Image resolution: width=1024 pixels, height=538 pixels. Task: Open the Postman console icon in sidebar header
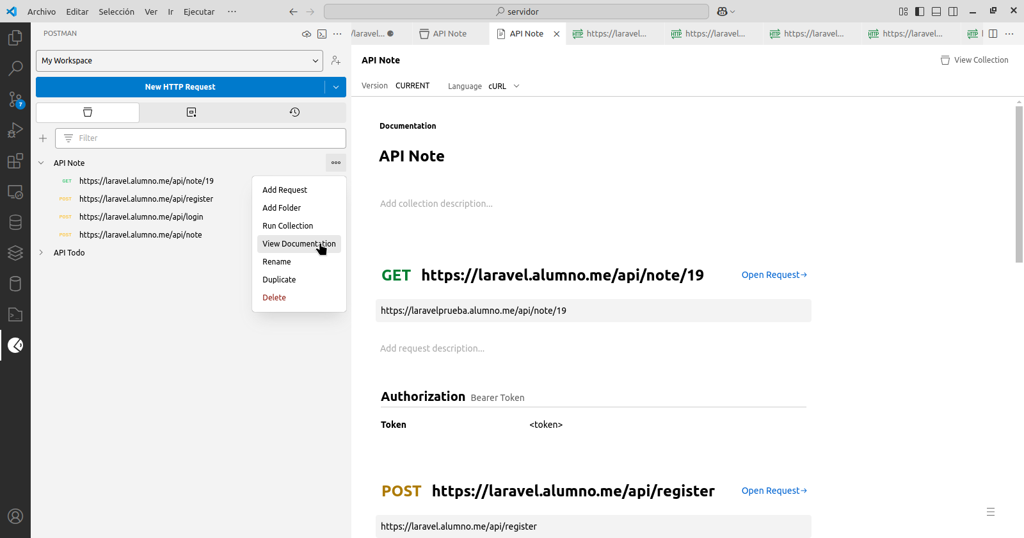tap(322, 34)
